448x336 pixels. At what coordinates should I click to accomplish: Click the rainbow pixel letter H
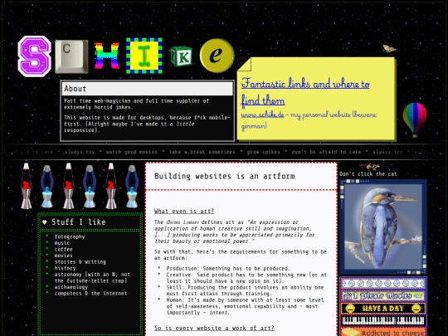(107, 56)
